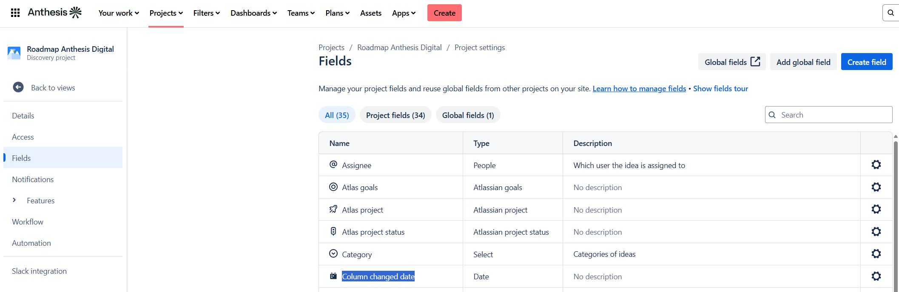The image size is (899, 292).
Task: Select the Project fields (34) tab
Action: [x=395, y=115]
